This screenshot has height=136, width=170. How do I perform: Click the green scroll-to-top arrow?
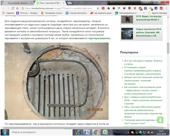(x=160, y=120)
